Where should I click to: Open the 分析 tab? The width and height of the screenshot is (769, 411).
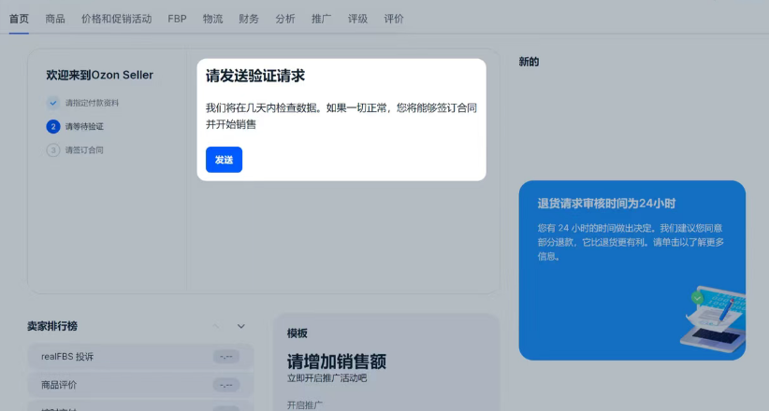click(x=285, y=19)
